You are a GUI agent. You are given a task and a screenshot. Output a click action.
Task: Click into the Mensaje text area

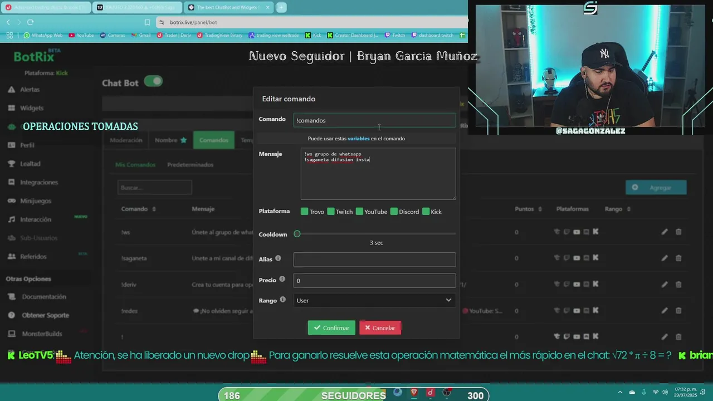coord(378,174)
